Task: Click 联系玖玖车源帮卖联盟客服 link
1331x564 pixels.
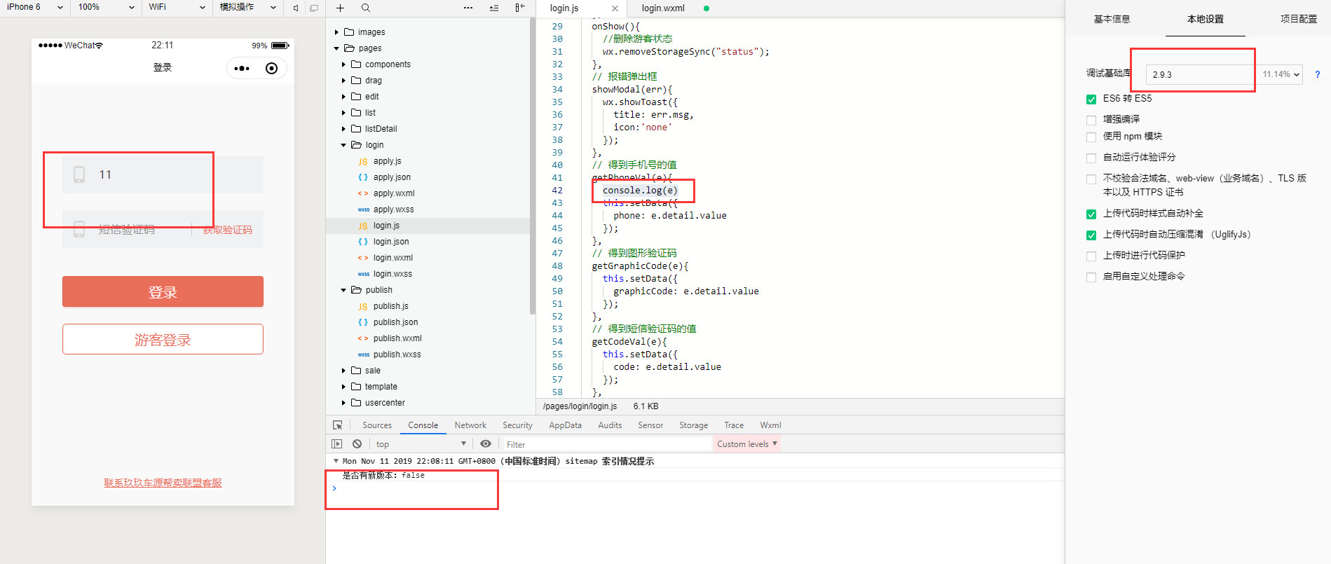Action: [x=163, y=483]
